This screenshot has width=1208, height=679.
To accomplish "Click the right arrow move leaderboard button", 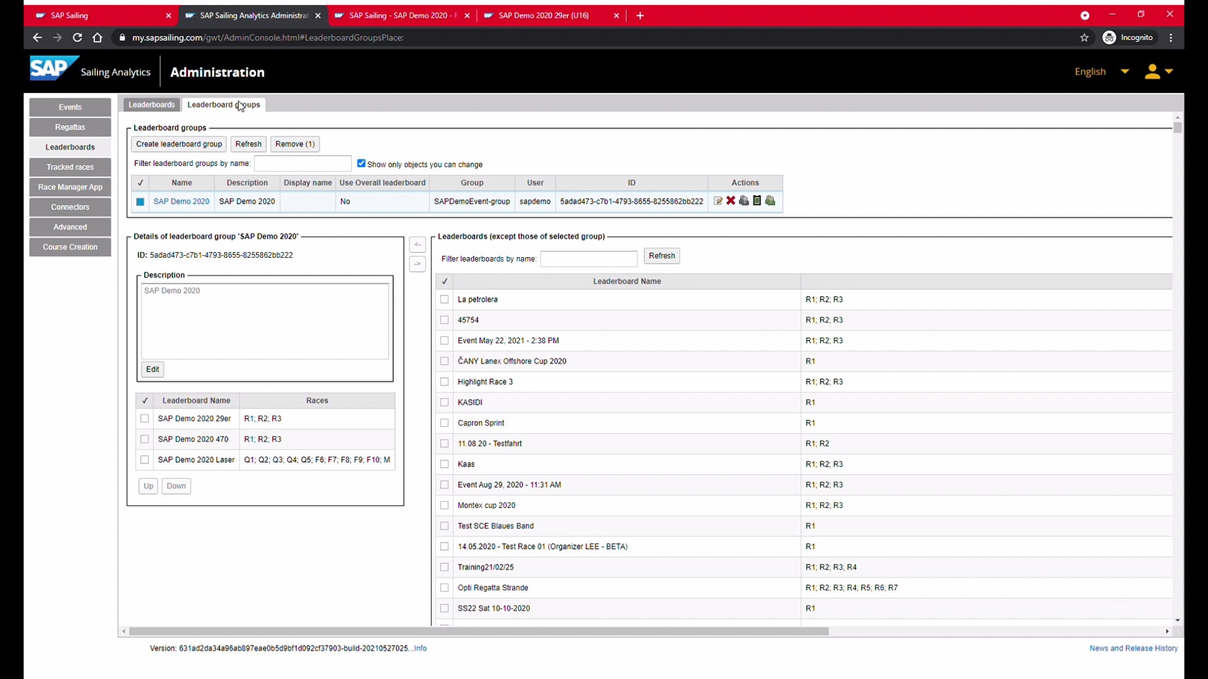I will point(417,264).
